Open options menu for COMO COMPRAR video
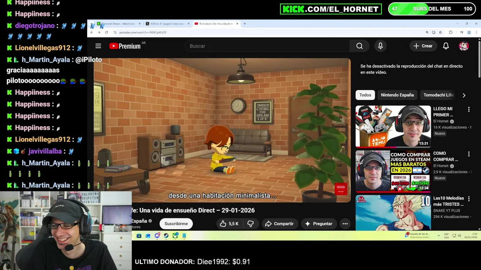 (469, 154)
